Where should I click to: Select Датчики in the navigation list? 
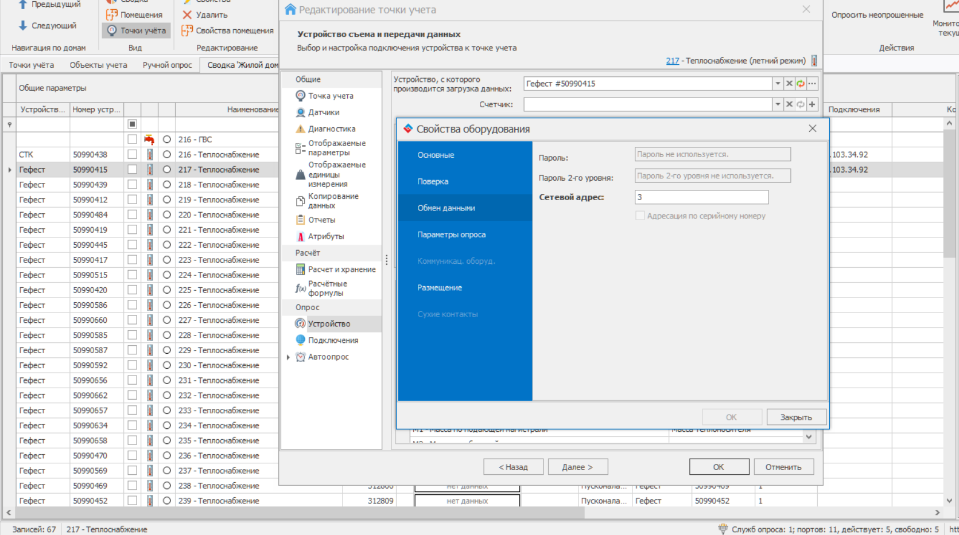pyautogui.click(x=323, y=112)
